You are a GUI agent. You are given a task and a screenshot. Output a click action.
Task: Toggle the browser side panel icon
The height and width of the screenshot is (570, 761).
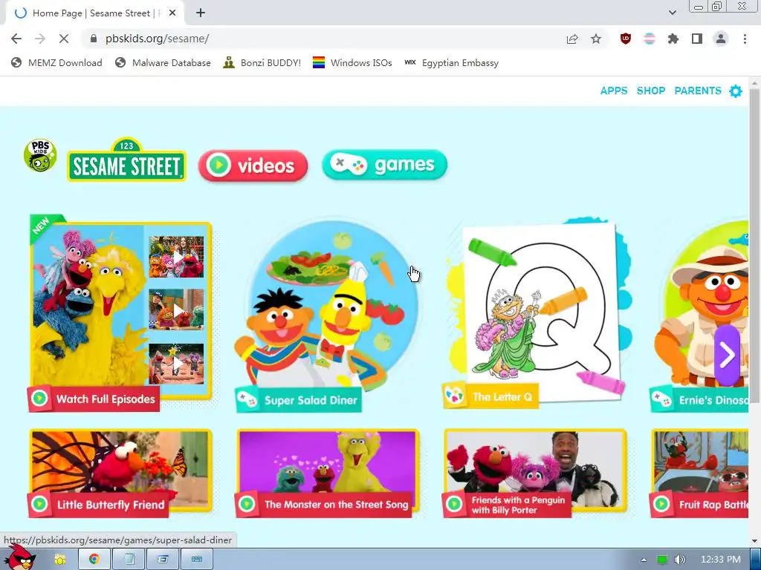point(697,39)
